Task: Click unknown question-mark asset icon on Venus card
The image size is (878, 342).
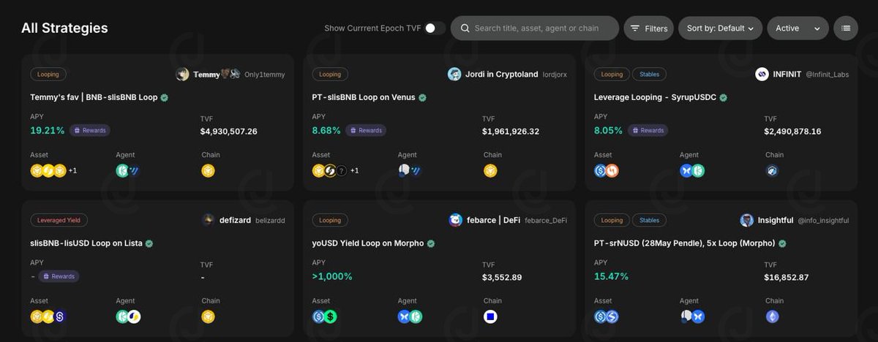Action: pos(342,171)
